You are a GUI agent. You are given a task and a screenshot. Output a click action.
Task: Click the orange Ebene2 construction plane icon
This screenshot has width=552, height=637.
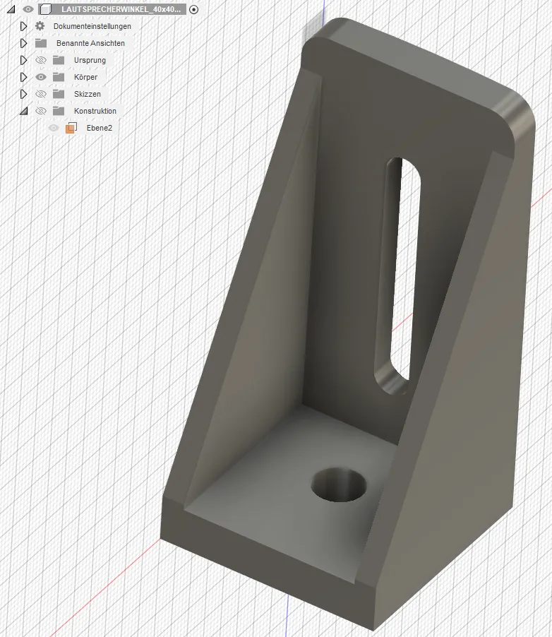71,128
